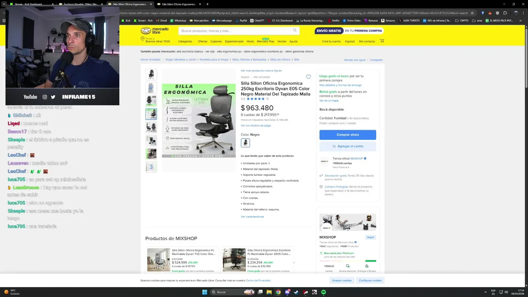The image size is (528, 297).
Task: Open the +3 more photos thumbnail
Action: (151, 167)
